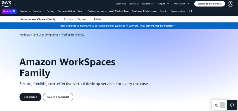Open the Explore More menu
The width and height of the screenshot is (238, 111).
click(178, 11)
